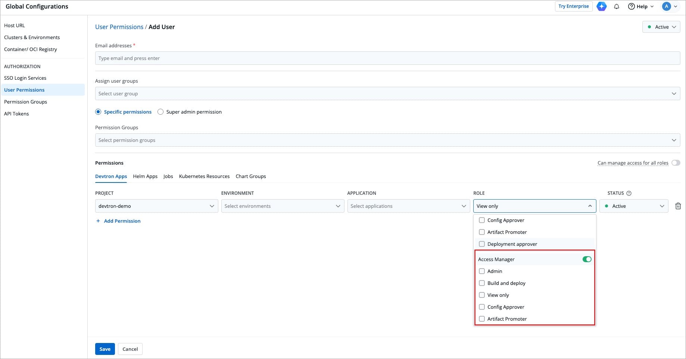
Task: Switch to Kubernetes Resources tab
Action: (204, 176)
